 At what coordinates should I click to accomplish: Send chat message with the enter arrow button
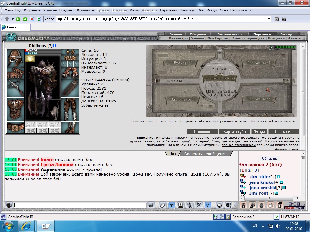point(151,205)
